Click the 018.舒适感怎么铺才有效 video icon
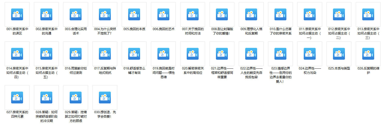This screenshot has width=384, height=124. [x=134, y=54]
